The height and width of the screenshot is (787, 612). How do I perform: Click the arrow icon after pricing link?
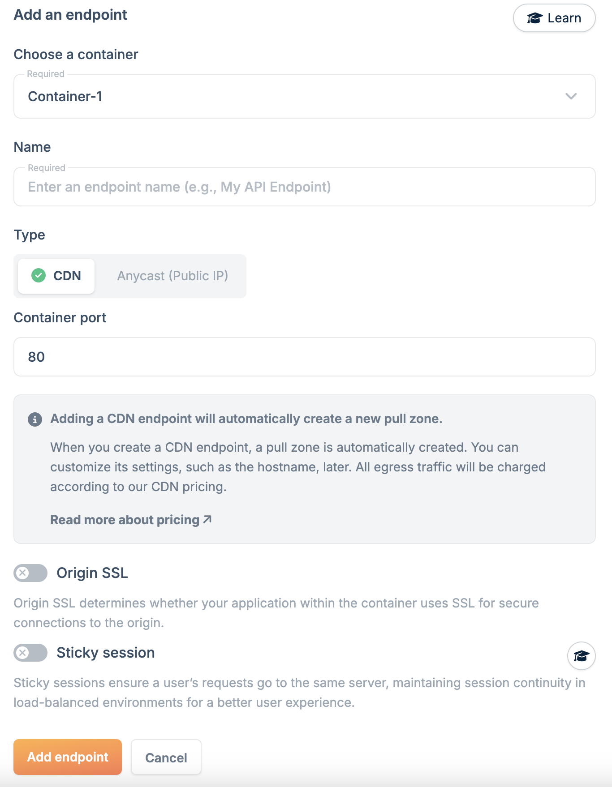coord(207,519)
